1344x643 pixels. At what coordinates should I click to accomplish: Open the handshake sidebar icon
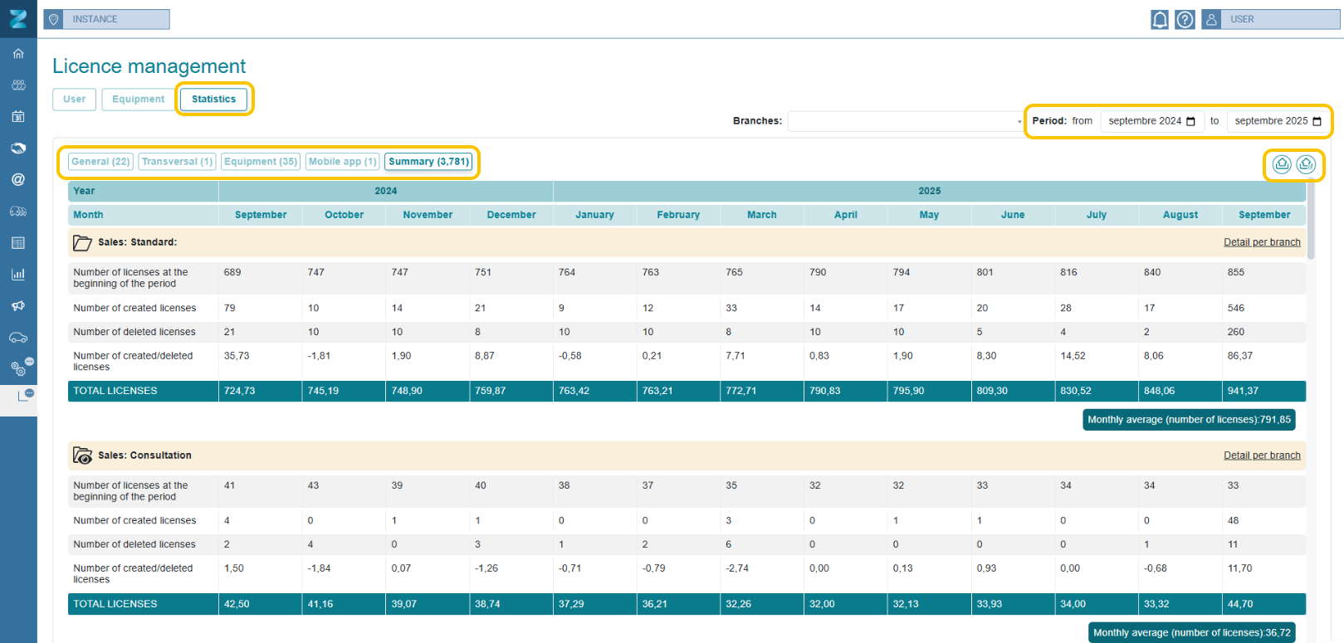(x=18, y=149)
